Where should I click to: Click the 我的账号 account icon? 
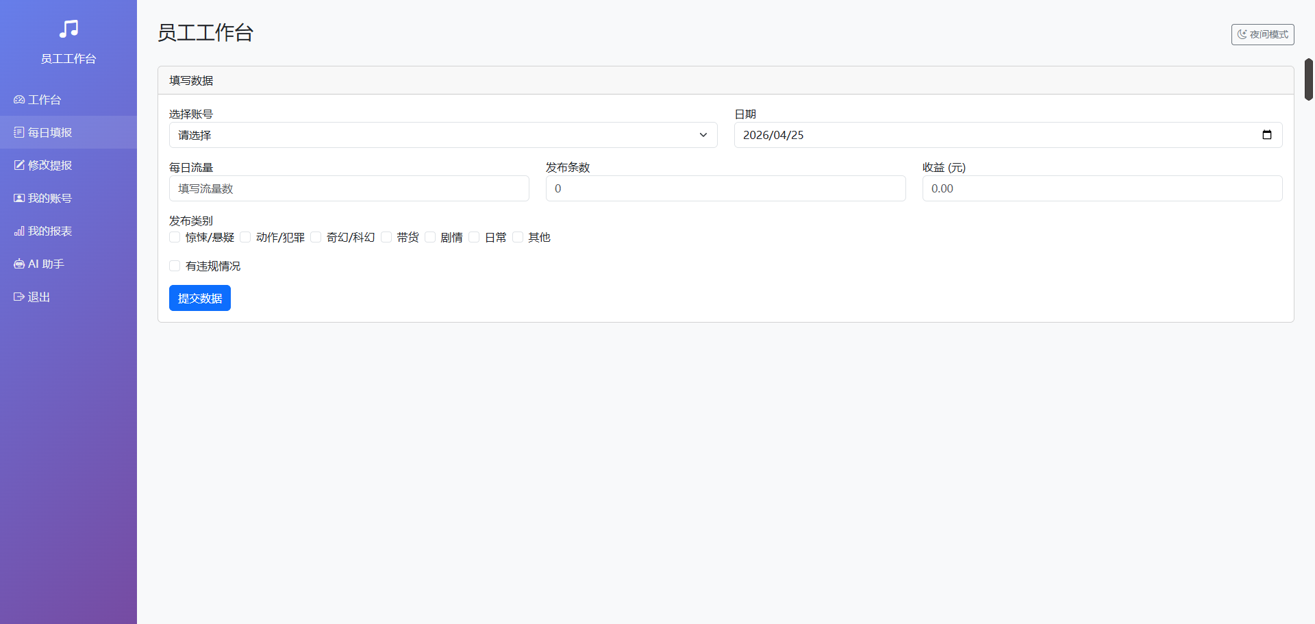19,198
